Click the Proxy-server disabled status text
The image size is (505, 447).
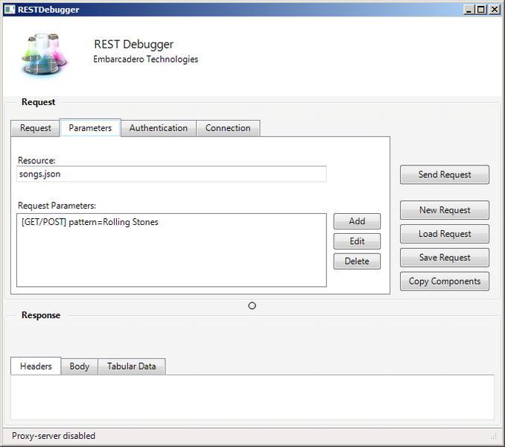click(54, 436)
